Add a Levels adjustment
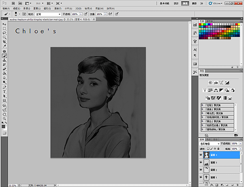244x187 pixels. (216, 83)
